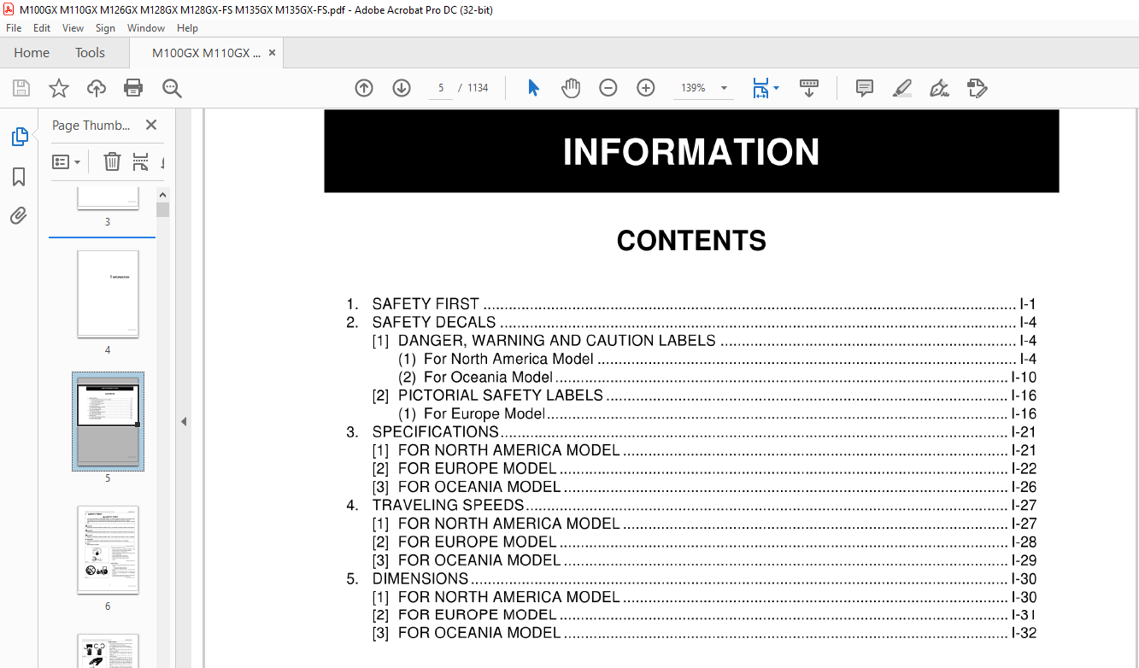Click For Oceania Model entry I-10
The height and width of the screenshot is (668, 1139).
[717, 378]
